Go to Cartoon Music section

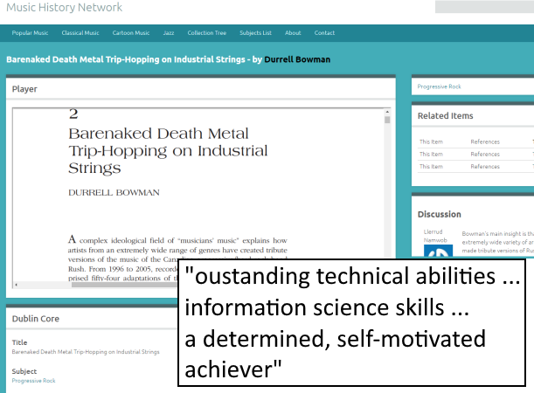[131, 33]
